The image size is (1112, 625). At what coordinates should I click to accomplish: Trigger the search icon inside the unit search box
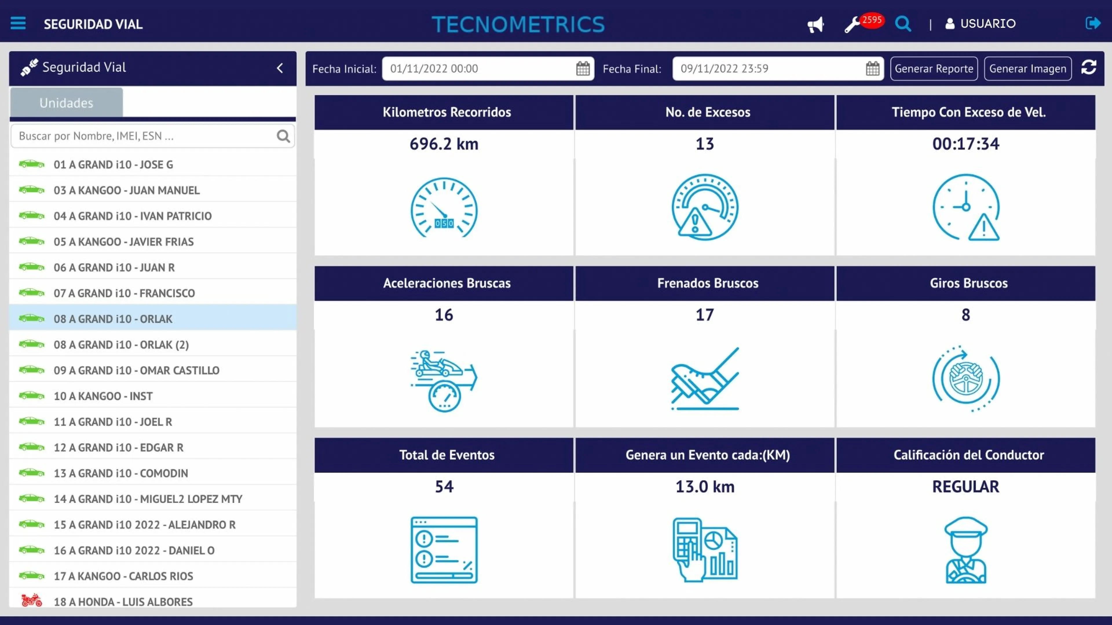[x=283, y=136]
